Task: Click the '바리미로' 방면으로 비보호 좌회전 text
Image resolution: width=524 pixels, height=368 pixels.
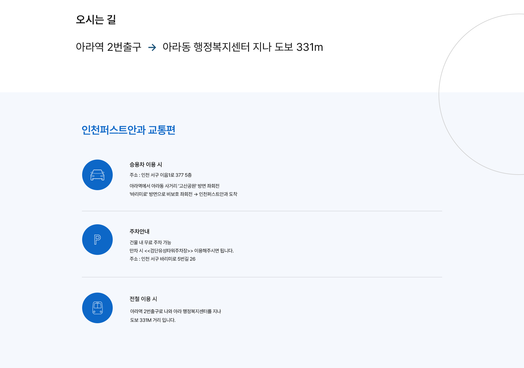Action: (x=161, y=194)
